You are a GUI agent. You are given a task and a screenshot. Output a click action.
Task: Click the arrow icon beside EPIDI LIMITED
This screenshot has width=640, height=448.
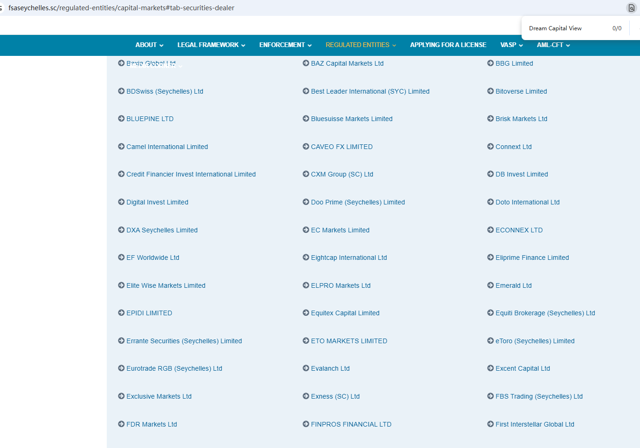[121, 313]
